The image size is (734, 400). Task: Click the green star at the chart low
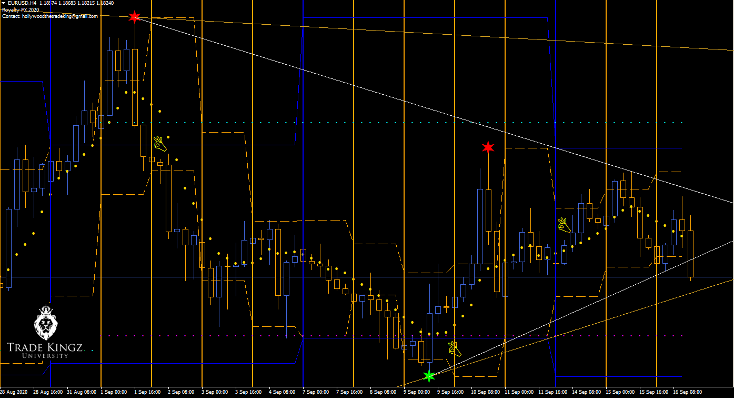click(429, 376)
